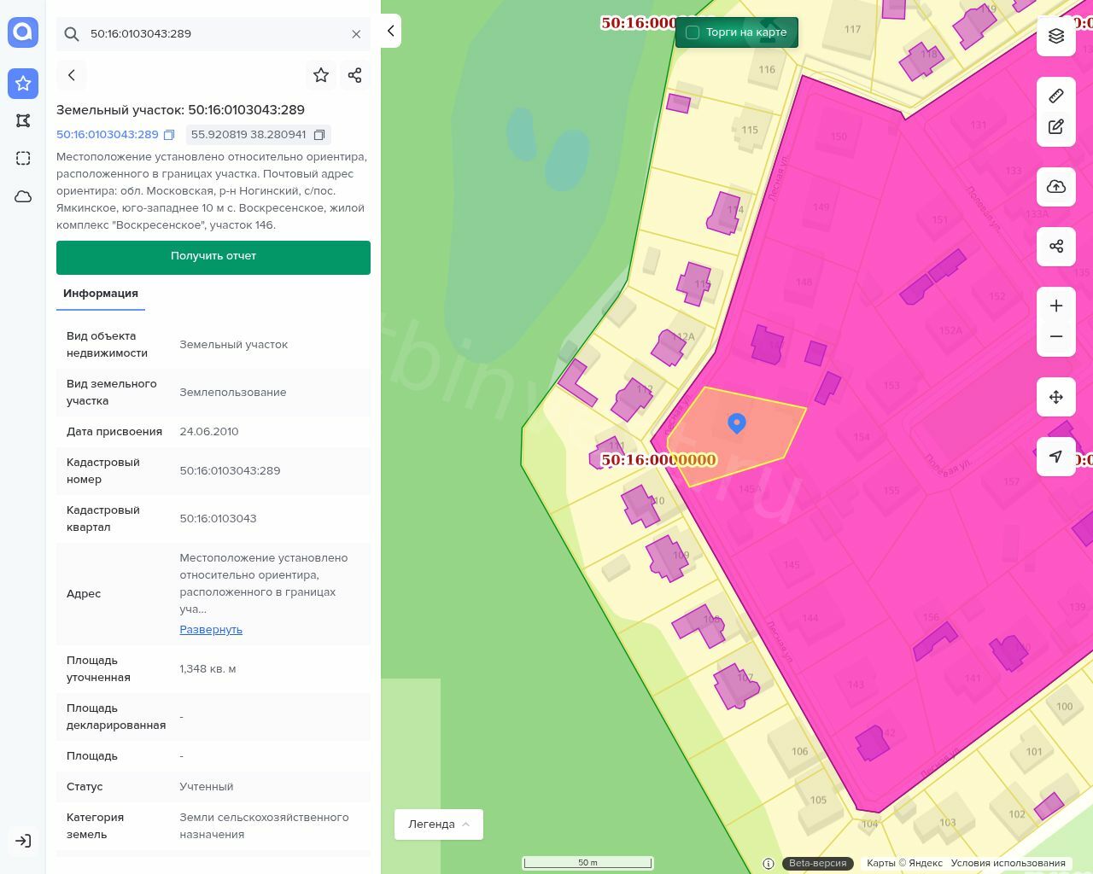Click the cadastral number search field
Viewport: 1093px width, 874px height.
click(213, 34)
